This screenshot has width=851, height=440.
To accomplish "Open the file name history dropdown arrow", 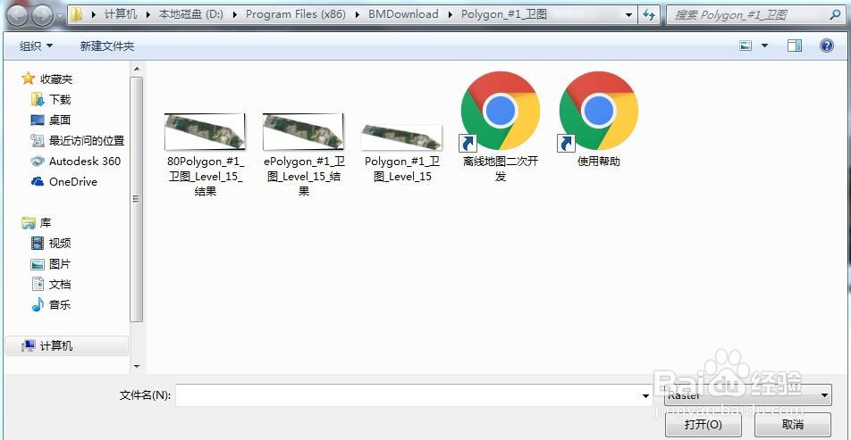I will (645, 395).
